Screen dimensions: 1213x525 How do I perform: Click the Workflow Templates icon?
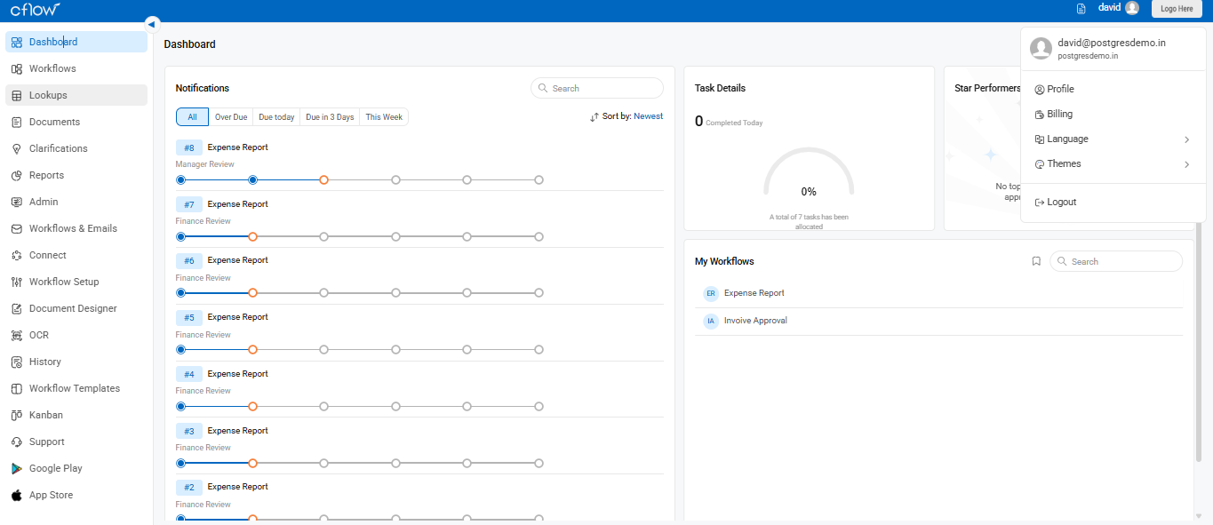(x=17, y=388)
